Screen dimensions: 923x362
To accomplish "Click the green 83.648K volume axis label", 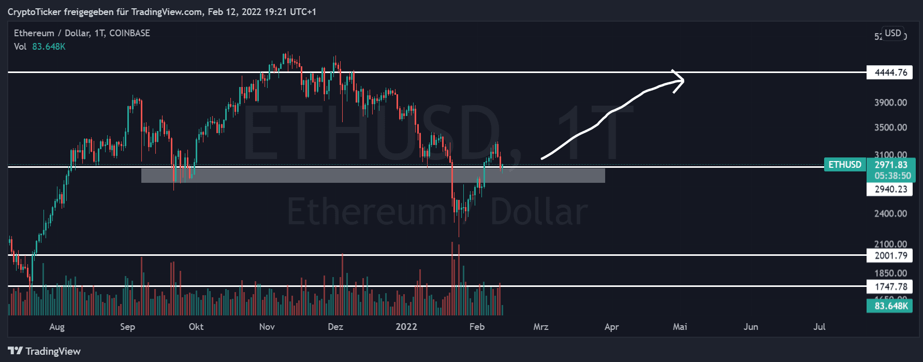I will click(x=890, y=306).
